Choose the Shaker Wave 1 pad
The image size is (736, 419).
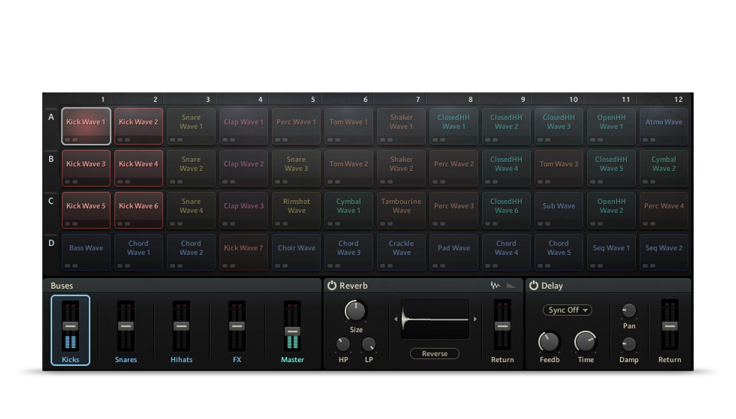point(402,126)
